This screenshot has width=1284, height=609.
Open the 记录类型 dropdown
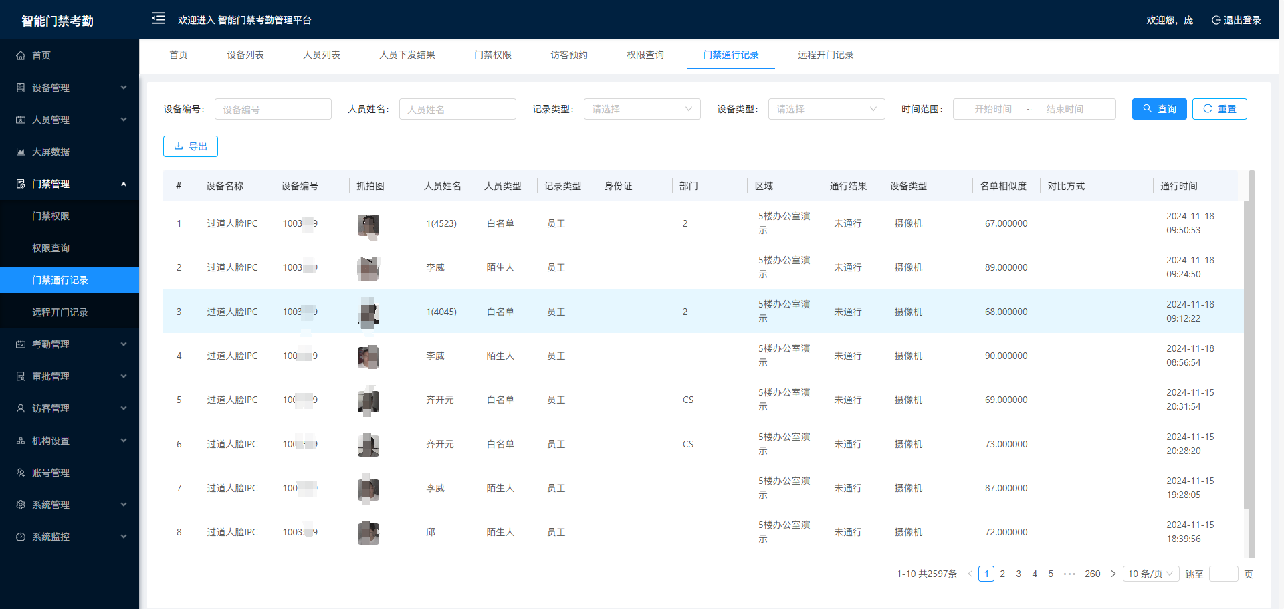click(642, 109)
